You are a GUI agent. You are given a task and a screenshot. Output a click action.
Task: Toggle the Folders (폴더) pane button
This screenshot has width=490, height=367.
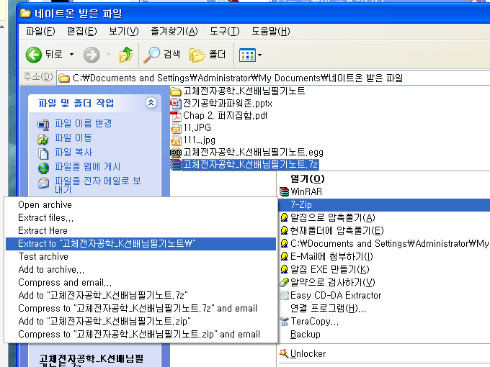pyautogui.click(x=208, y=55)
